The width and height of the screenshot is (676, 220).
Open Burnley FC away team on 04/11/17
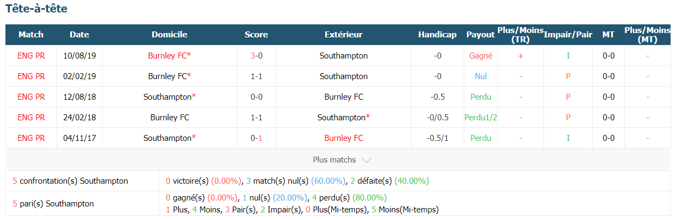344,138
